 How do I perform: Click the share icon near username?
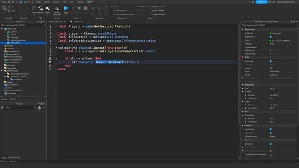coord(274,2)
